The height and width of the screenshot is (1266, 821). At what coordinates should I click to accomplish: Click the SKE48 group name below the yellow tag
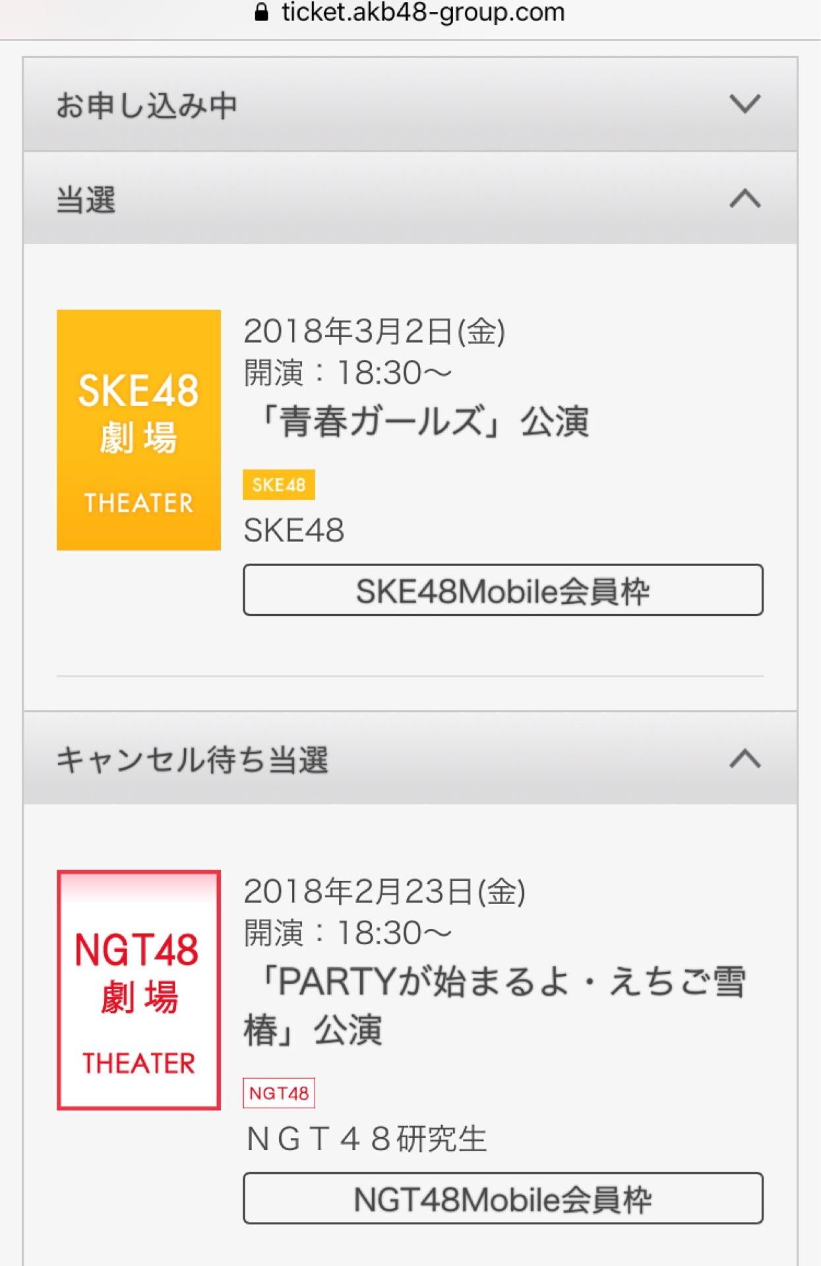[x=294, y=530]
